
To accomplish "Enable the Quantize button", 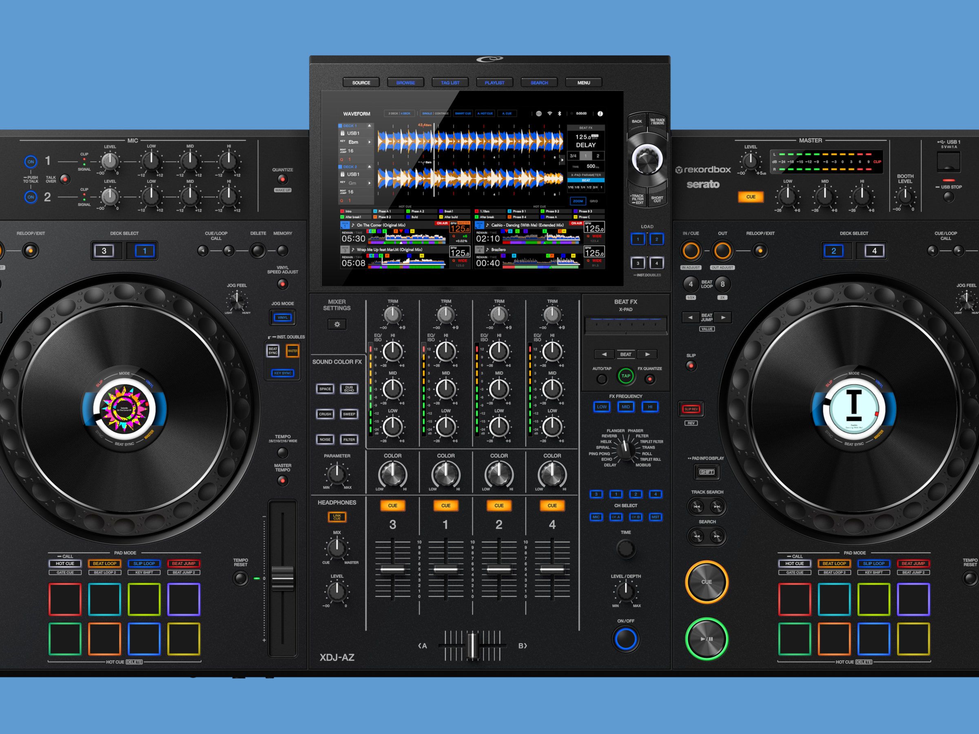I will click(x=282, y=179).
